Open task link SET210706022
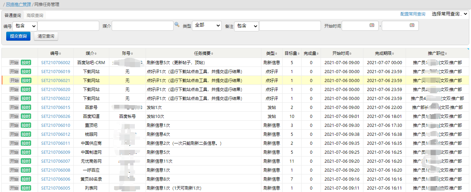The image size is (471, 192). click(56, 99)
